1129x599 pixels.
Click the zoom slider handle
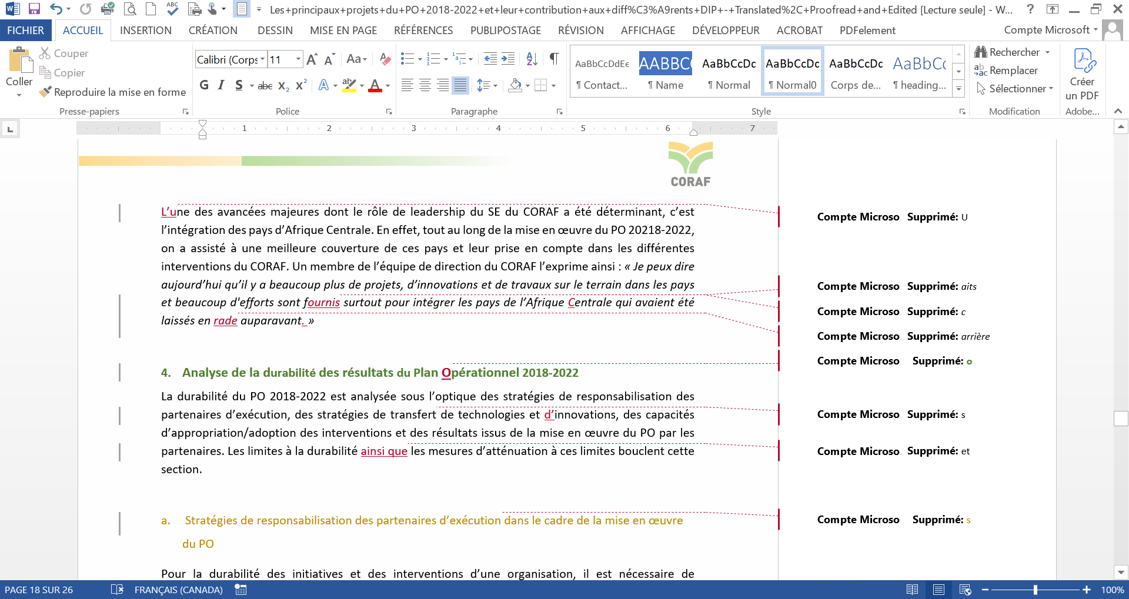[x=1036, y=590]
